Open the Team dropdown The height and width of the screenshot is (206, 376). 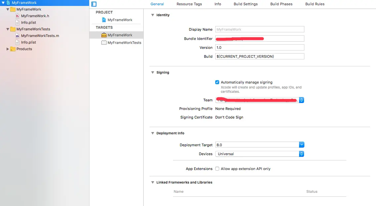click(x=260, y=100)
